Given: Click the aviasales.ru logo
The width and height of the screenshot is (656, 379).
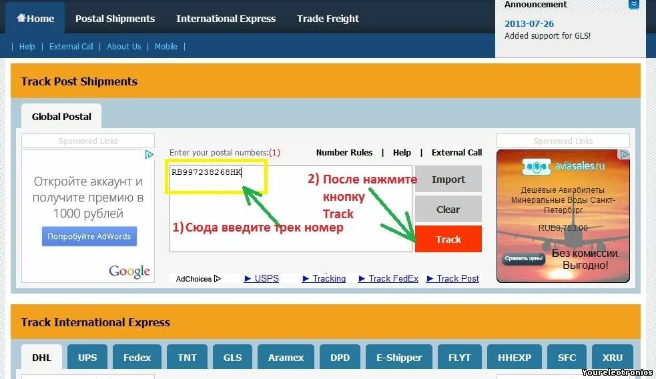Looking at the screenshot, I should coord(563,167).
